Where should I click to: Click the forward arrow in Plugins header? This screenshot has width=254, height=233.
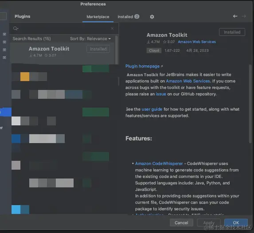(244, 16)
